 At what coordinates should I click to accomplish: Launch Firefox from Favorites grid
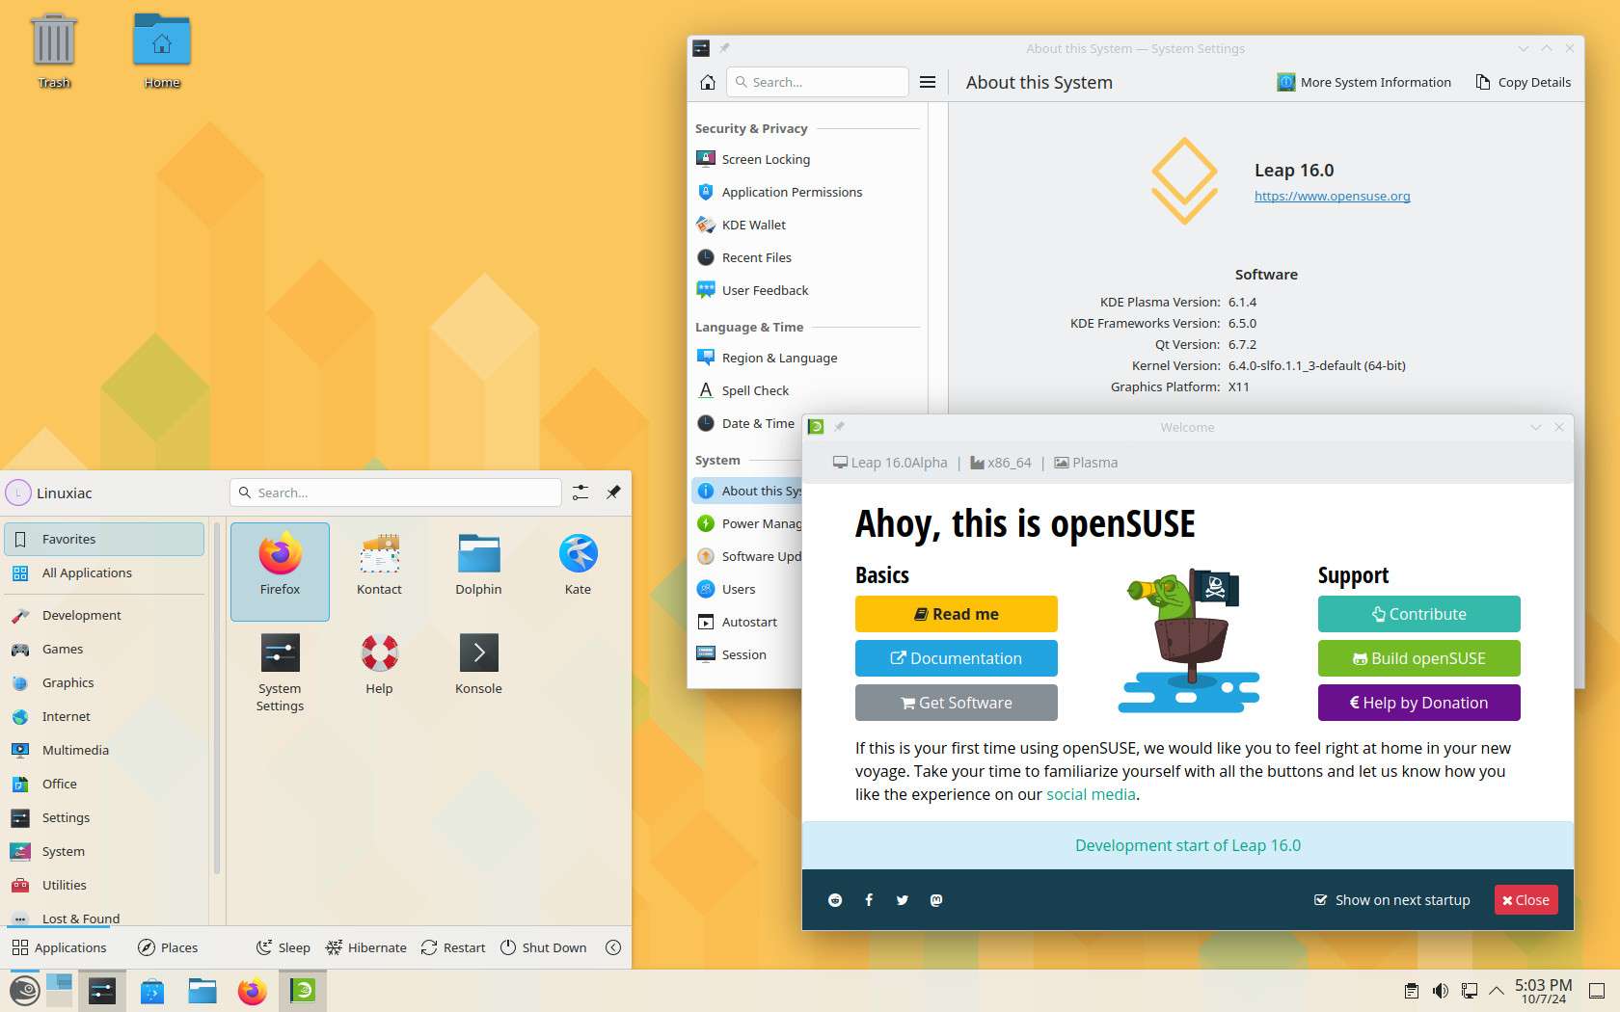pos(280,572)
